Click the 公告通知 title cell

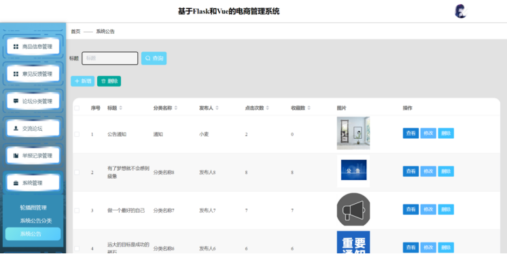tap(117, 134)
